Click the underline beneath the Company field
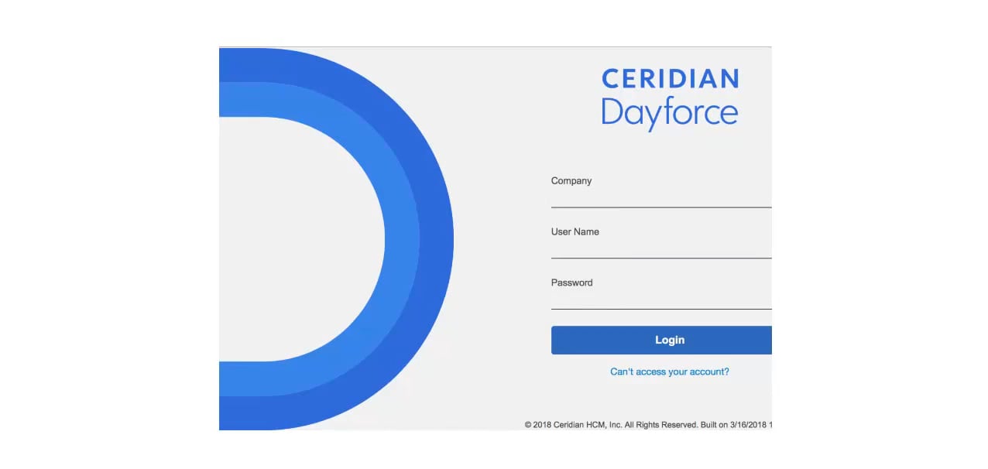The height and width of the screenshot is (469, 988). click(660, 207)
